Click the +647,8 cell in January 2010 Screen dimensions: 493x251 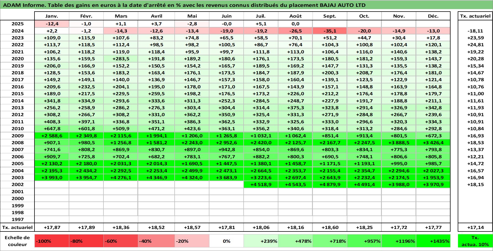(52, 129)
